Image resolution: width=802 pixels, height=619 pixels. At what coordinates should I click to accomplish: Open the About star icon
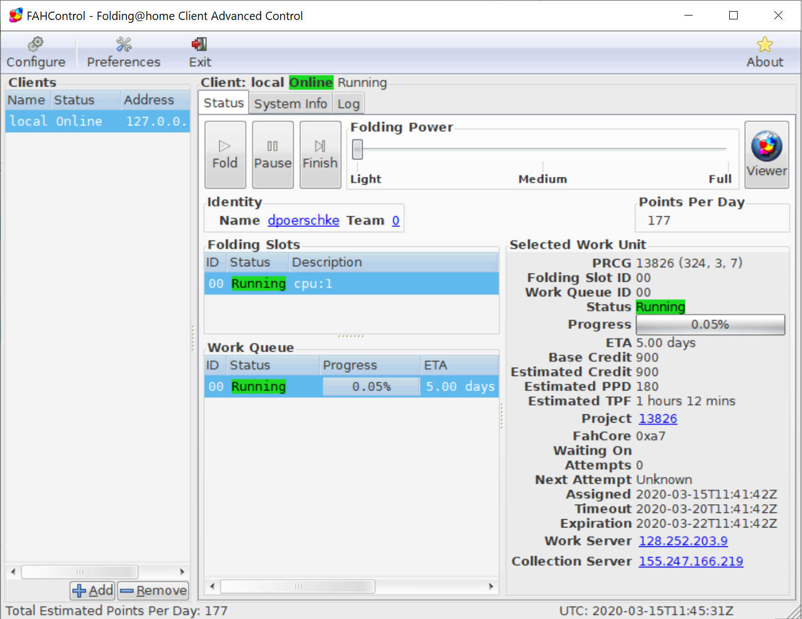765,44
